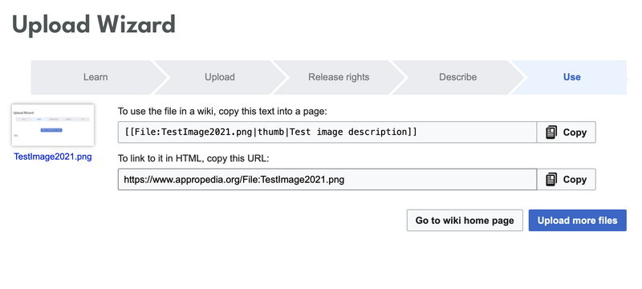
Task: Click the 'To link to it in HTML' label
Action: (193, 158)
